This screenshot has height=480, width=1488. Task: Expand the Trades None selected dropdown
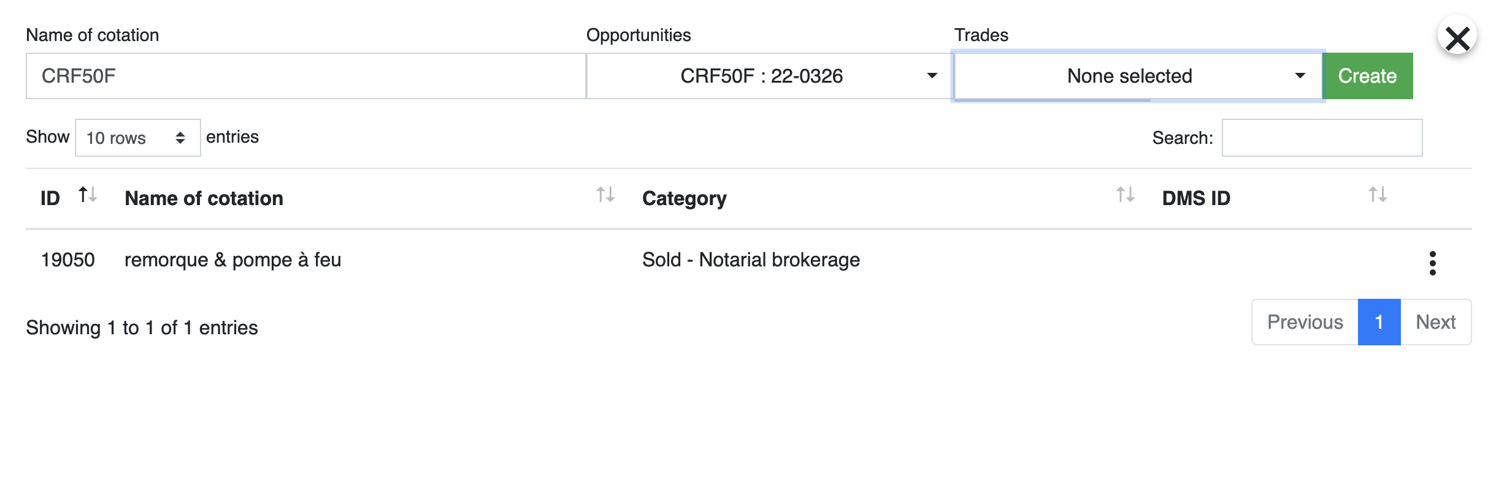point(1138,76)
